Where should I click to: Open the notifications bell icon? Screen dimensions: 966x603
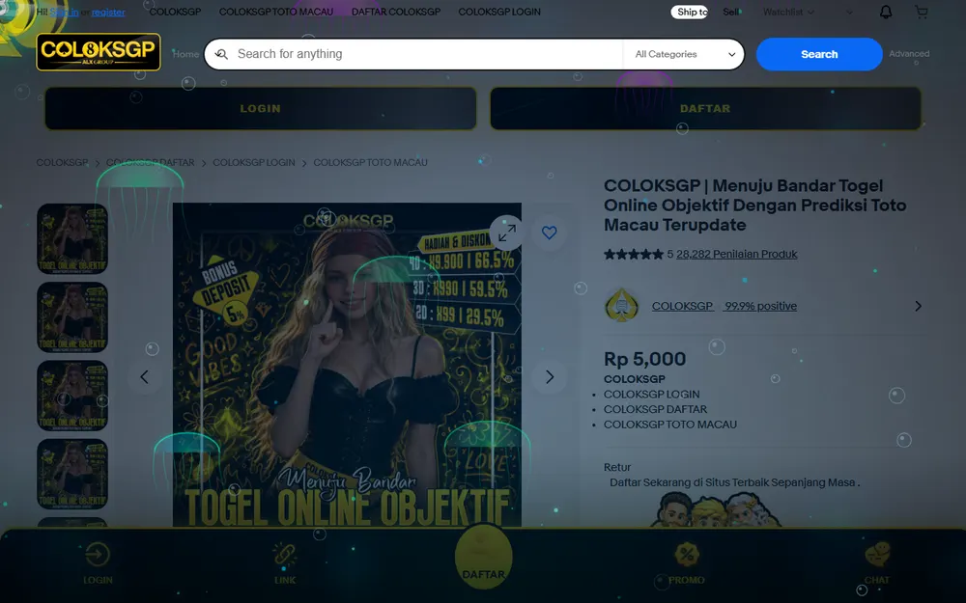tap(885, 12)
